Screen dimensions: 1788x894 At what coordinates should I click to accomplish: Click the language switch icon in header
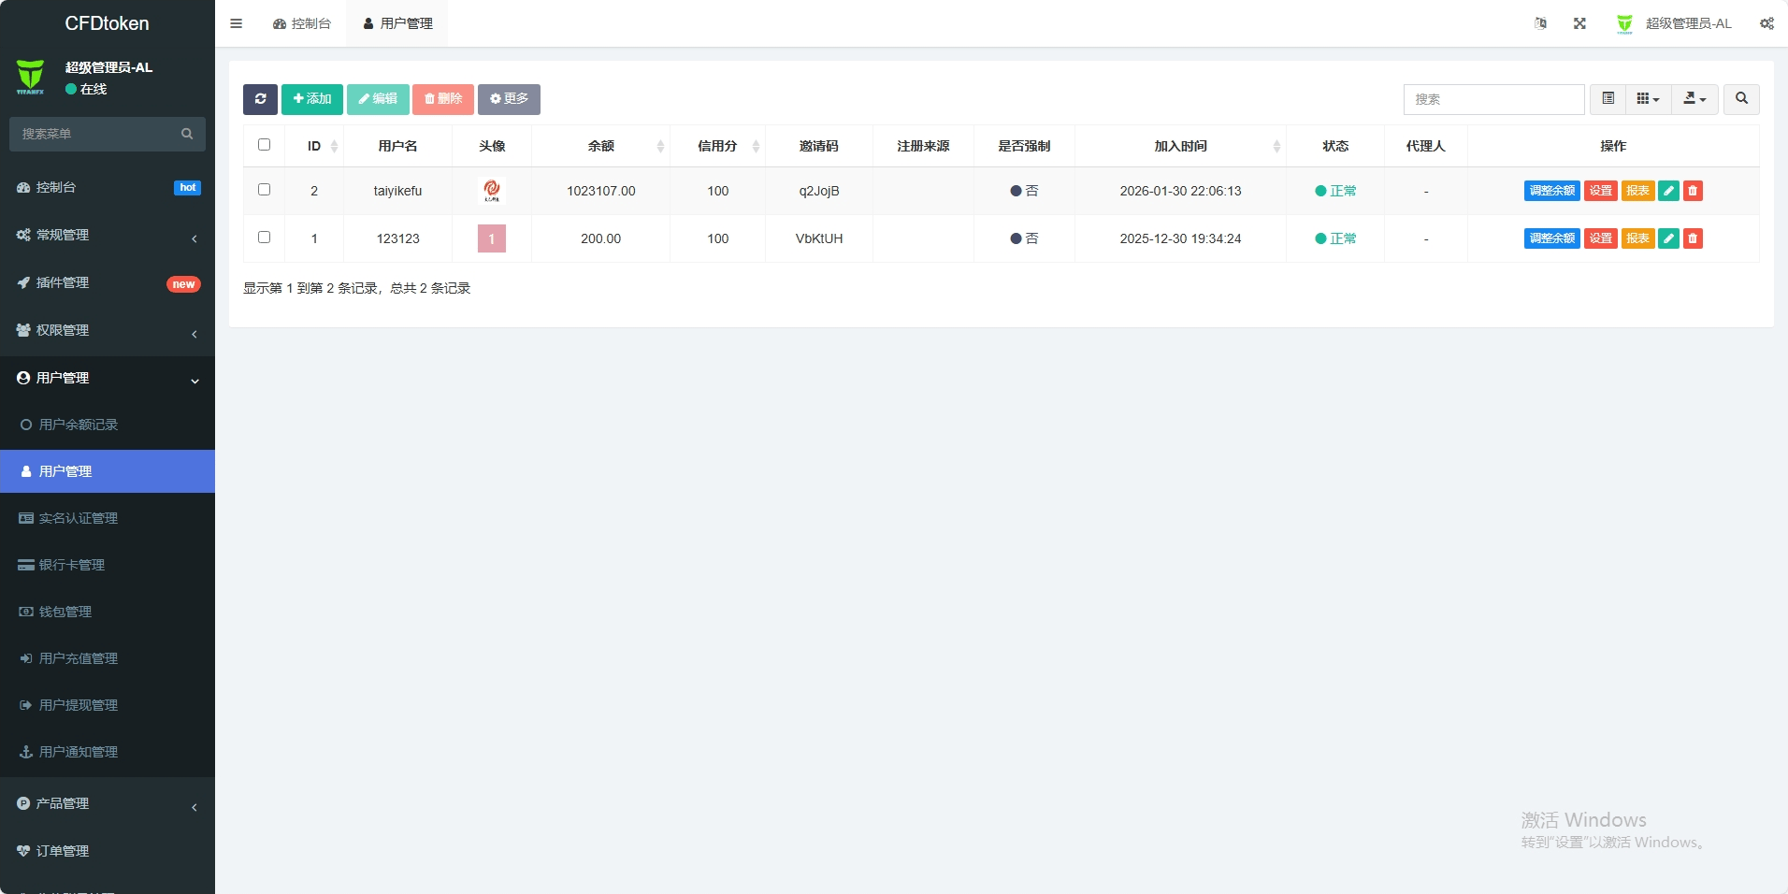coord(1540,23)
